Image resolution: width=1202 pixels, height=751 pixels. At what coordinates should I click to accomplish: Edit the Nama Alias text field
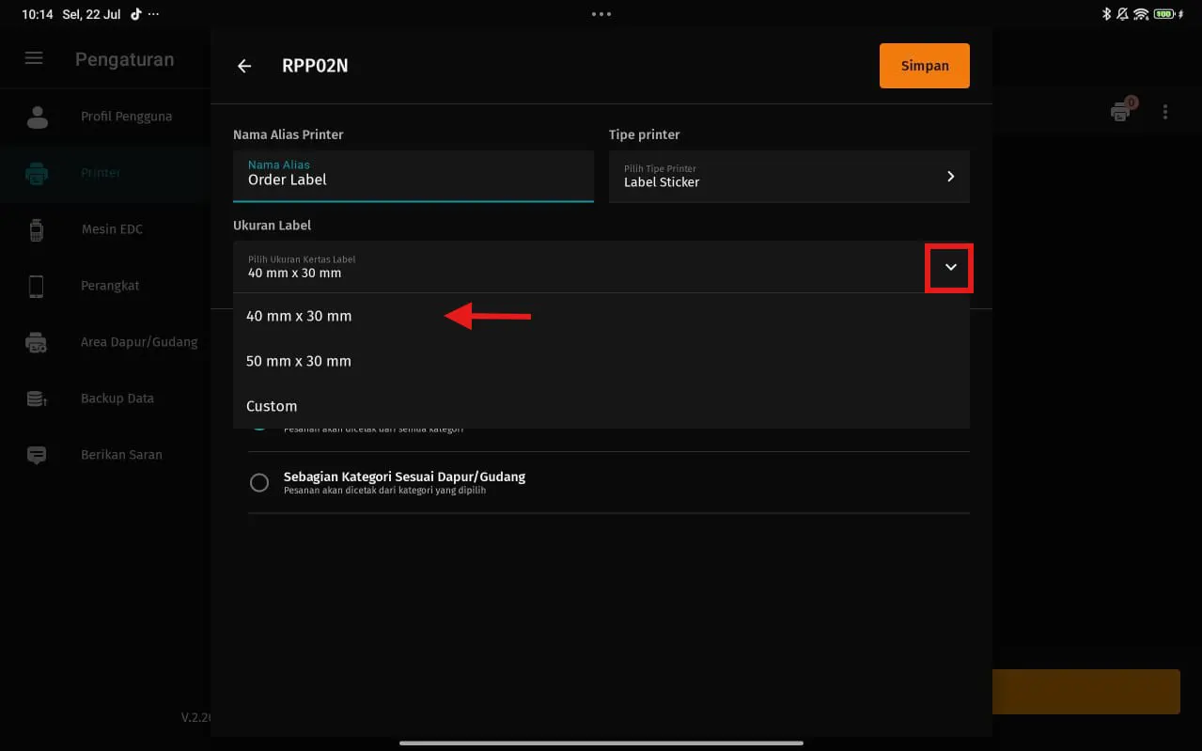click(x=413, y=179)
